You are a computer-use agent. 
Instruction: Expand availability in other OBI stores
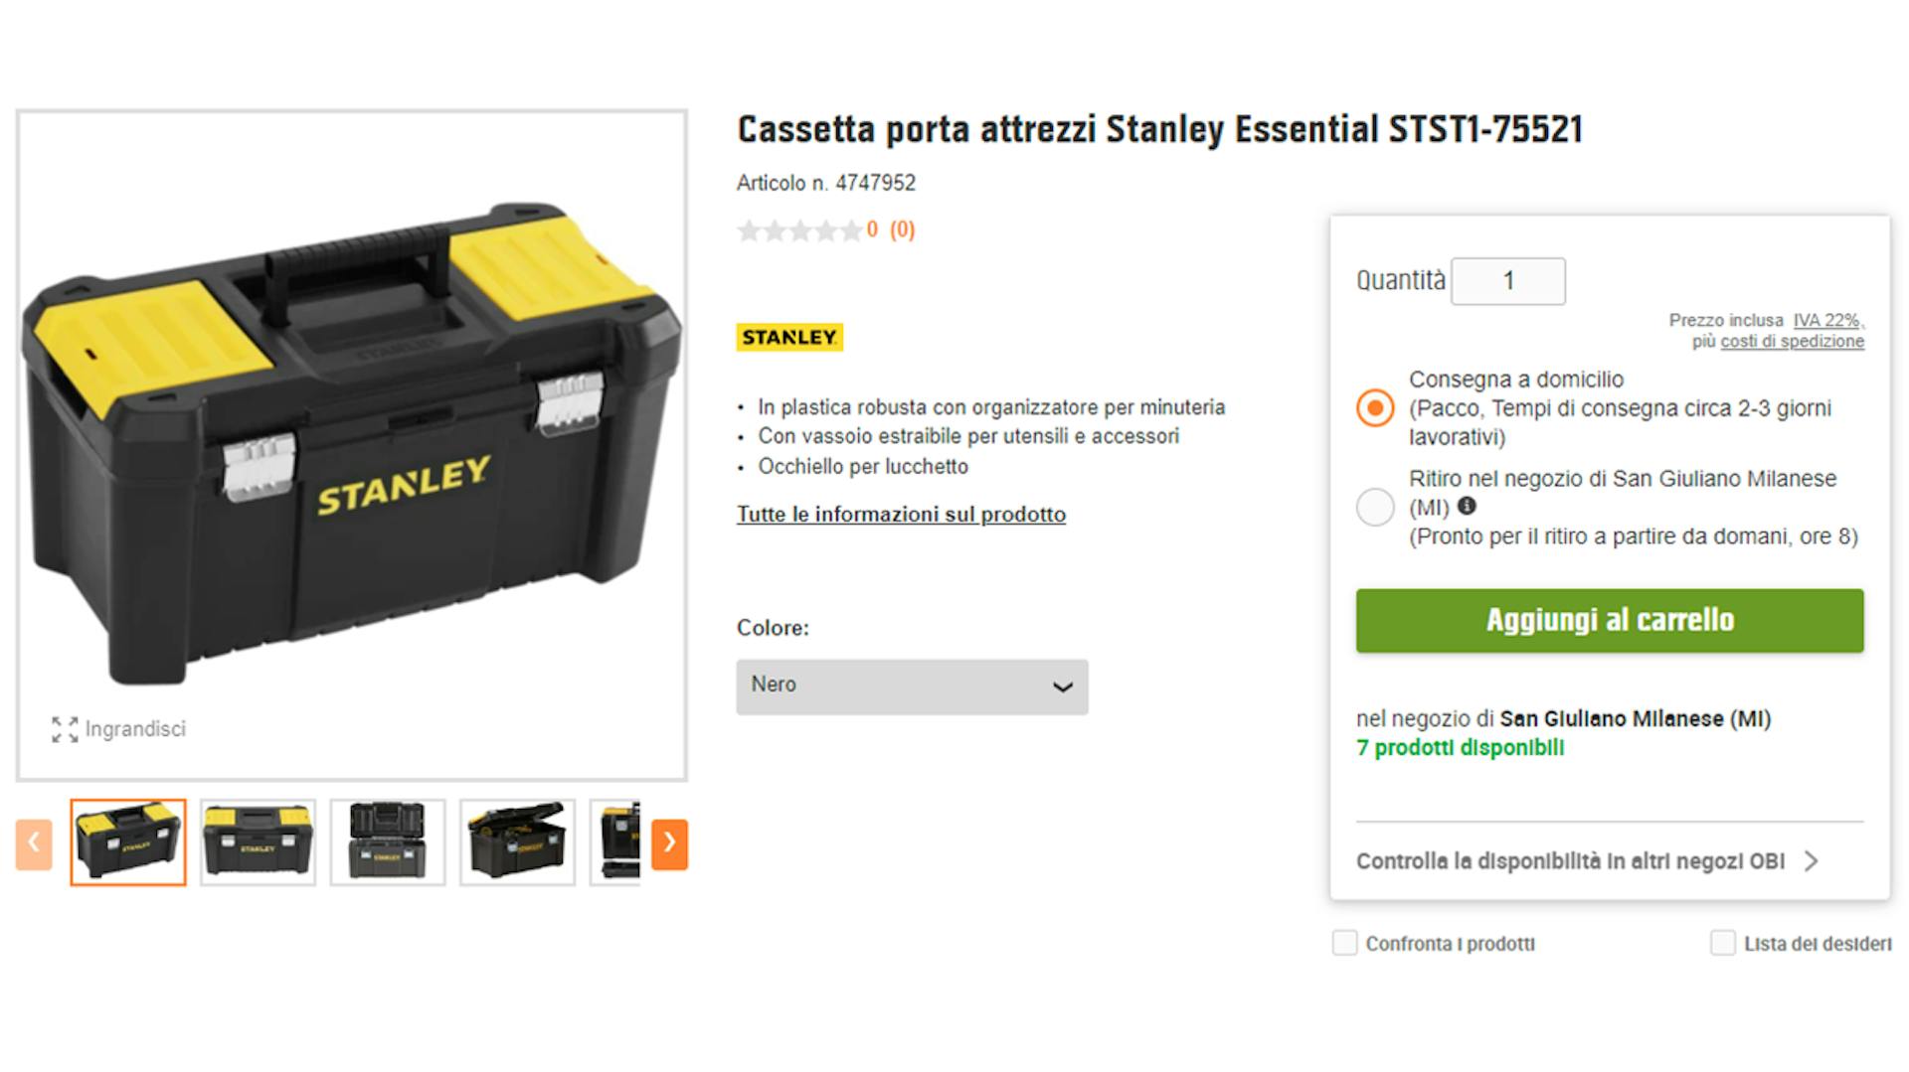coord(1570,861)
